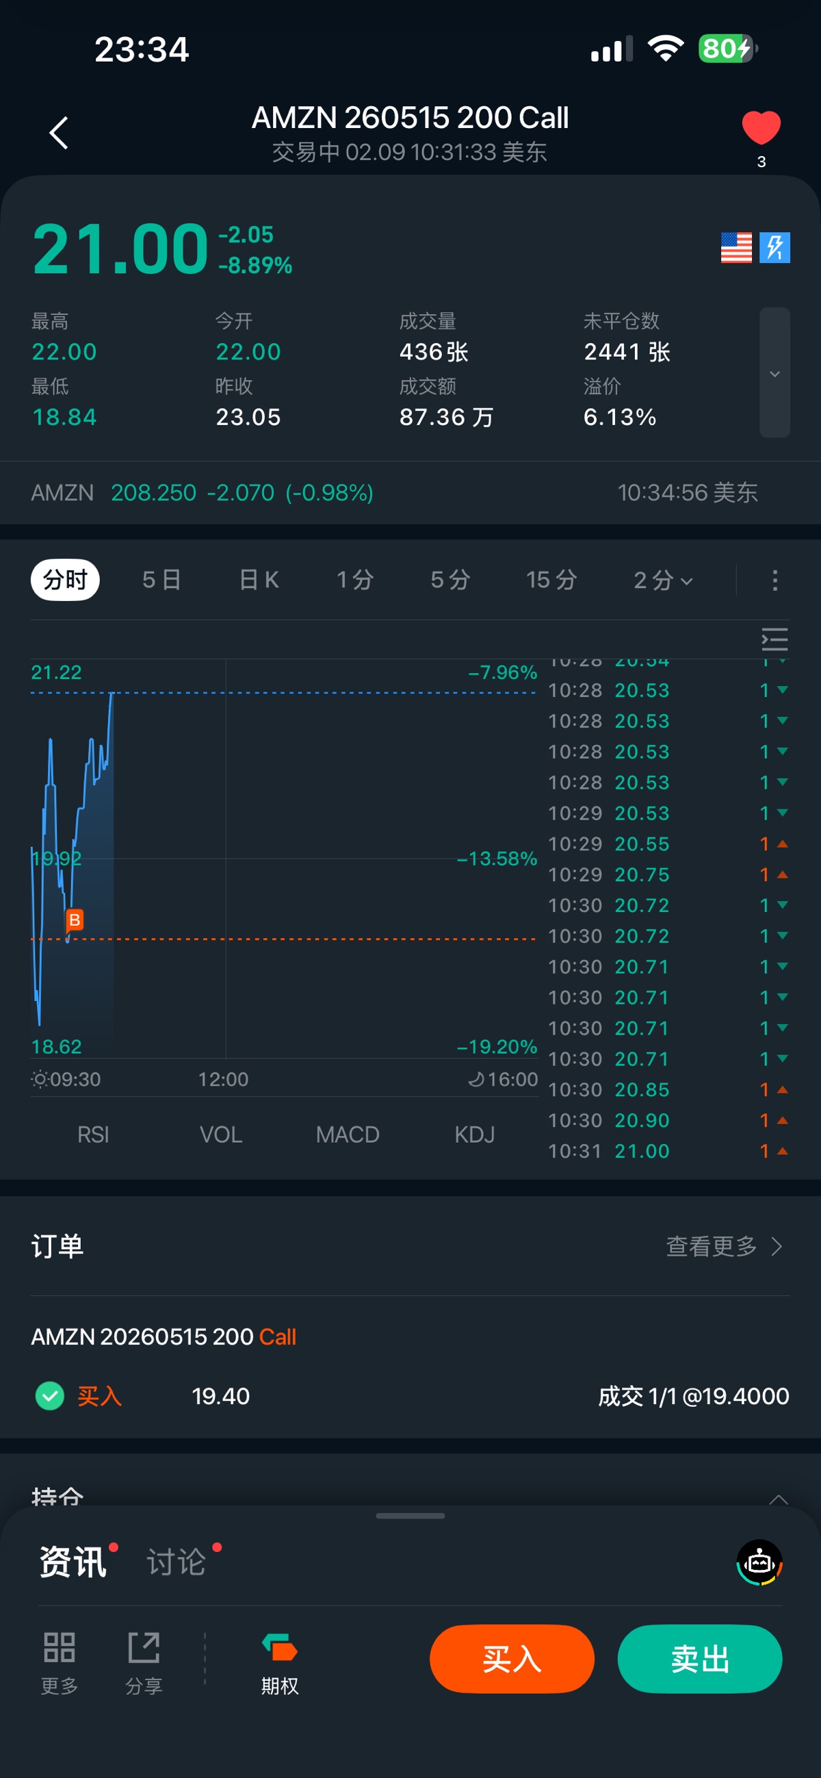Screen dimensions: 821x1778
Task: Open 查看更多 orders link
Action: coord(724,1247)
